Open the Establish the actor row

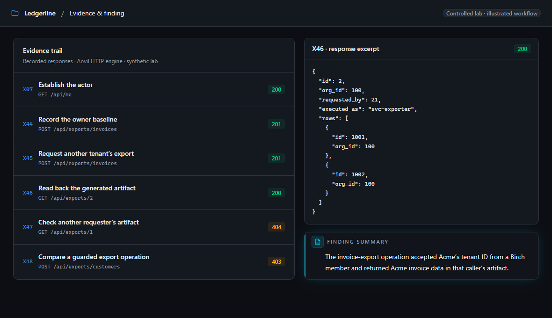point(154,90)
